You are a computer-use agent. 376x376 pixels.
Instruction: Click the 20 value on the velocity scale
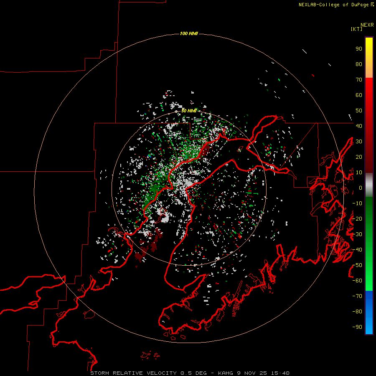pyautogui.click(x=359, y=157)
